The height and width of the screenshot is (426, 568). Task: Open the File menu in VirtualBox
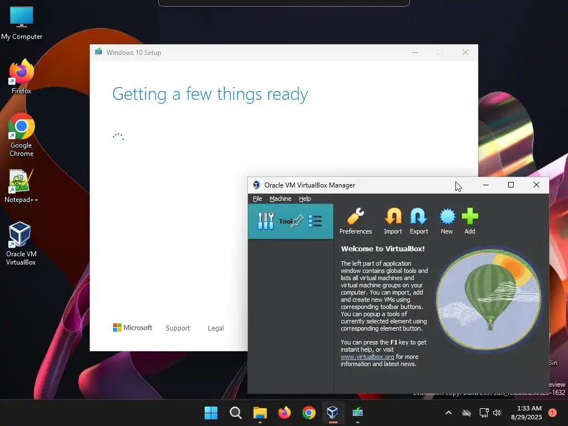click(257, 199)
